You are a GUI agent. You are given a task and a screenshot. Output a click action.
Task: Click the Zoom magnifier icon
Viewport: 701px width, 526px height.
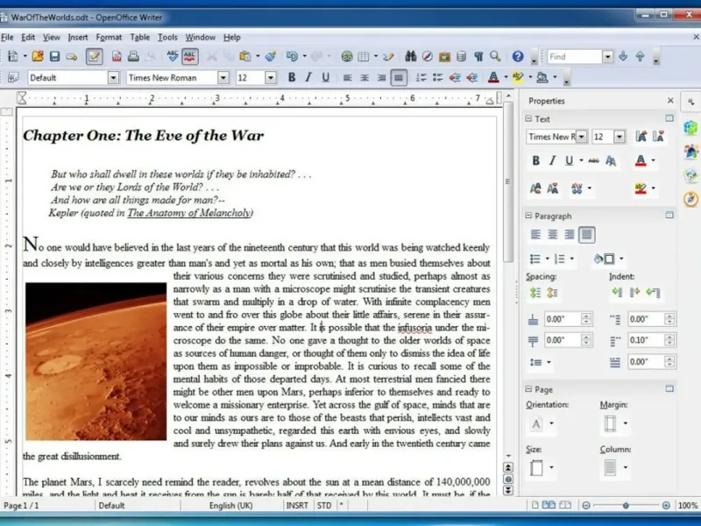pos(495,56)
